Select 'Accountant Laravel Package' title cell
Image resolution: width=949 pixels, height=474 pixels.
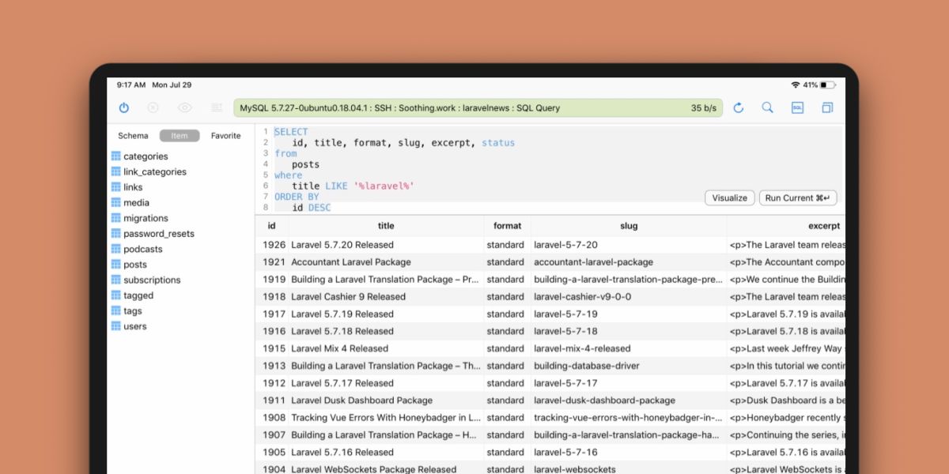click(x=386, y=262)
